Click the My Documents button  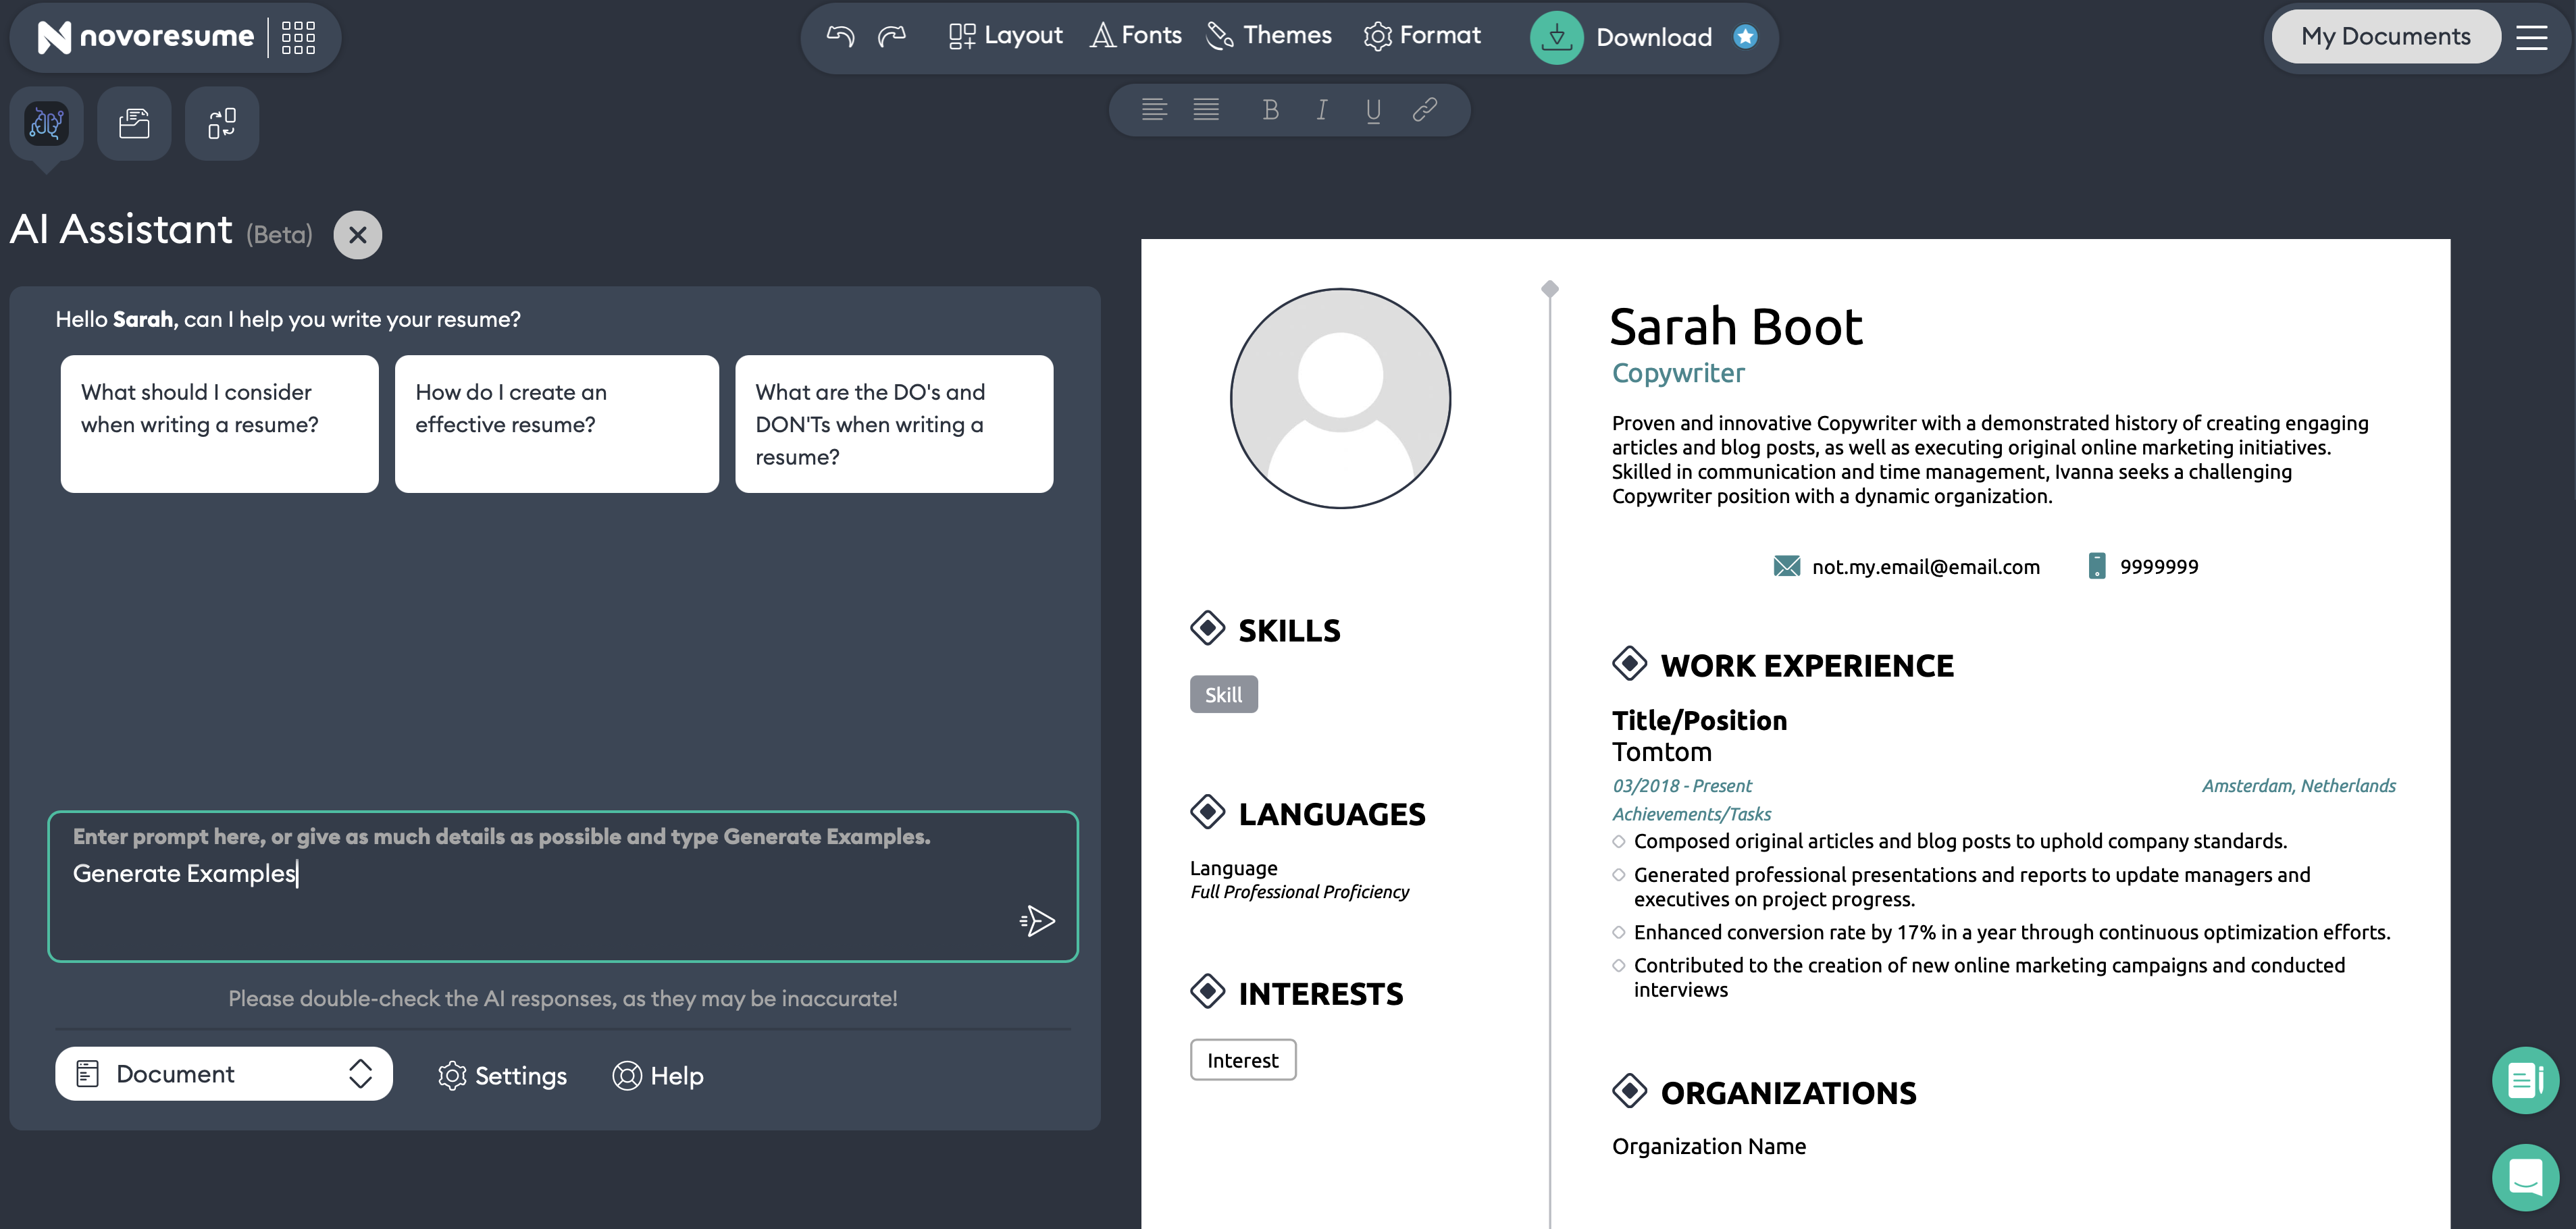pos(2385,37)
